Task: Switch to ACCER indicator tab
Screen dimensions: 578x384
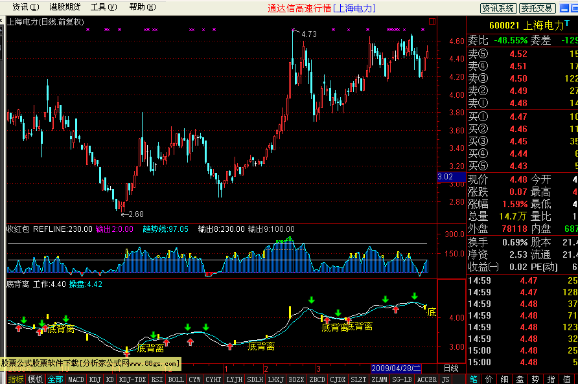Action: click(427, 379)
